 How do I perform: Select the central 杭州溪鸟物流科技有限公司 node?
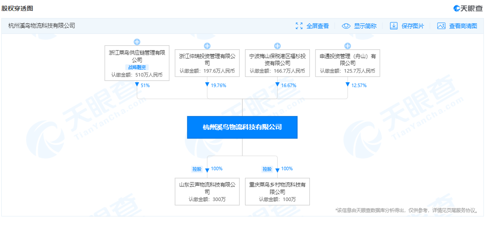coord(242,127)
